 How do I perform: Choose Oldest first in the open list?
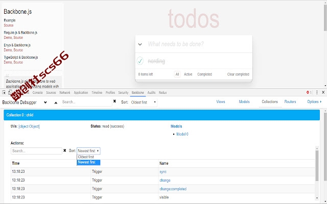(x=88, y=157)
